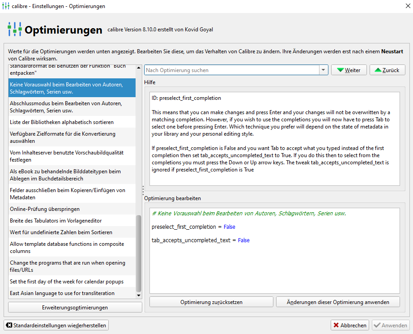413x334 pixels.
Task: Select 'East Asian language to use for transliteration'
Action: 72,293
